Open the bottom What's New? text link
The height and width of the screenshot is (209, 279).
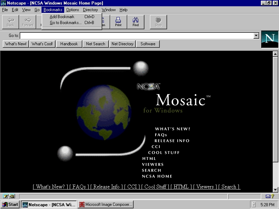pyautogui.click(x=50, y=187)
